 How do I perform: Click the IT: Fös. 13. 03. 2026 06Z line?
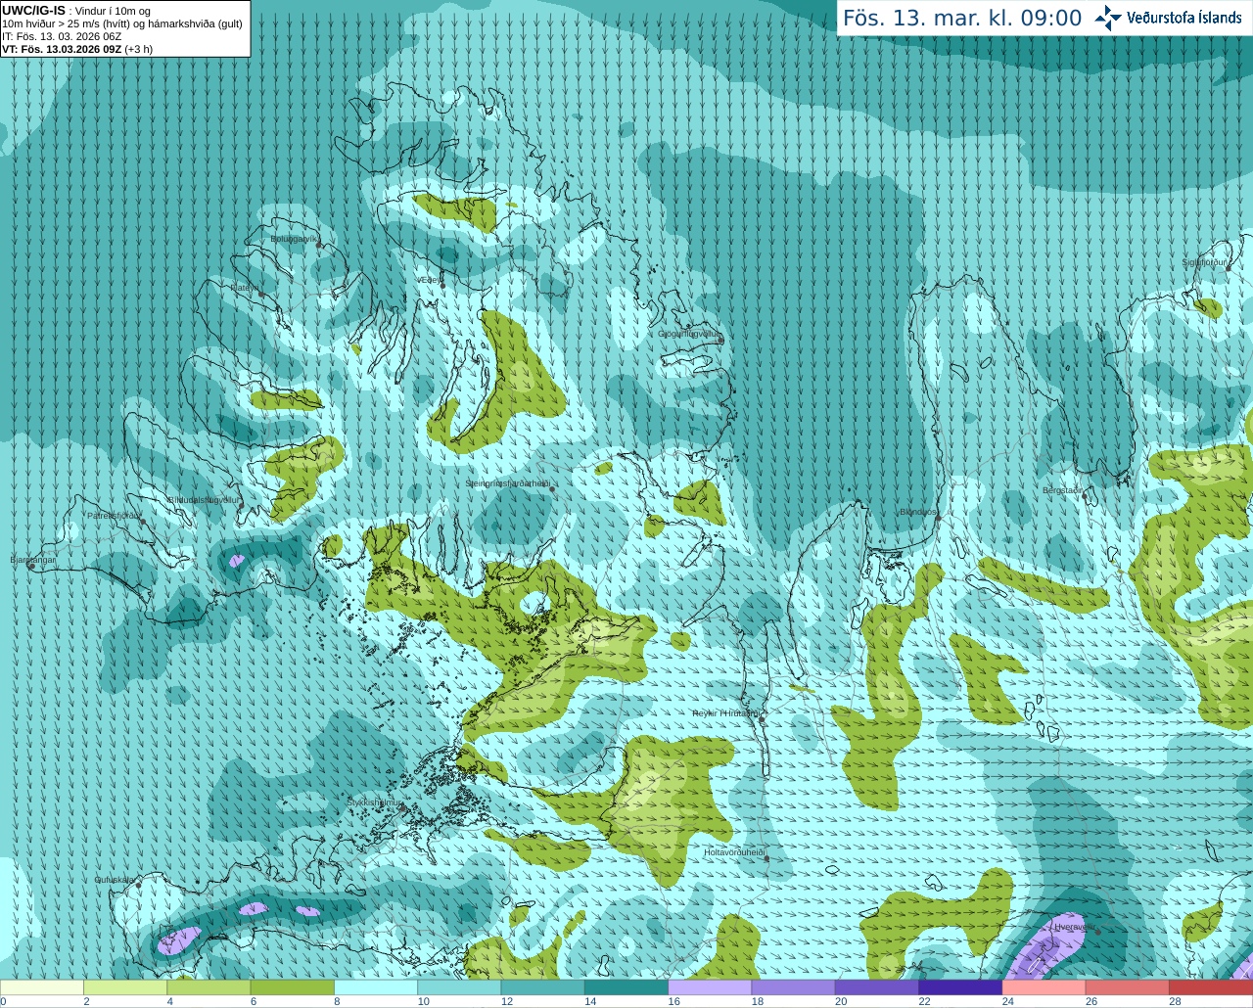[x=62, y=36]
